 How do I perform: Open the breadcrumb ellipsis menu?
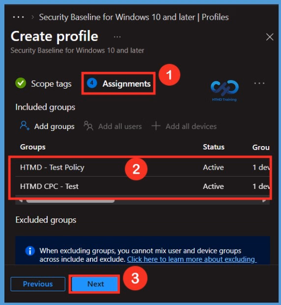tap(18, 17)
